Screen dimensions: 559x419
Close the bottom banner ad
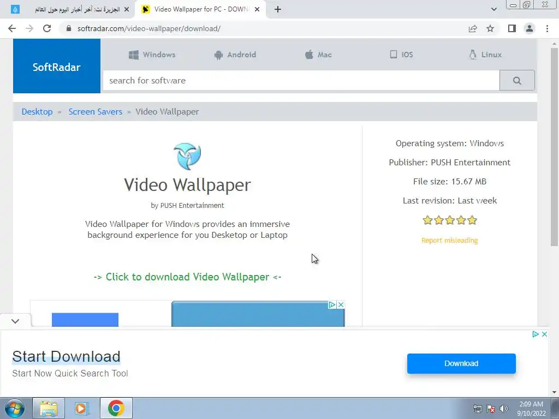point(544,334)
